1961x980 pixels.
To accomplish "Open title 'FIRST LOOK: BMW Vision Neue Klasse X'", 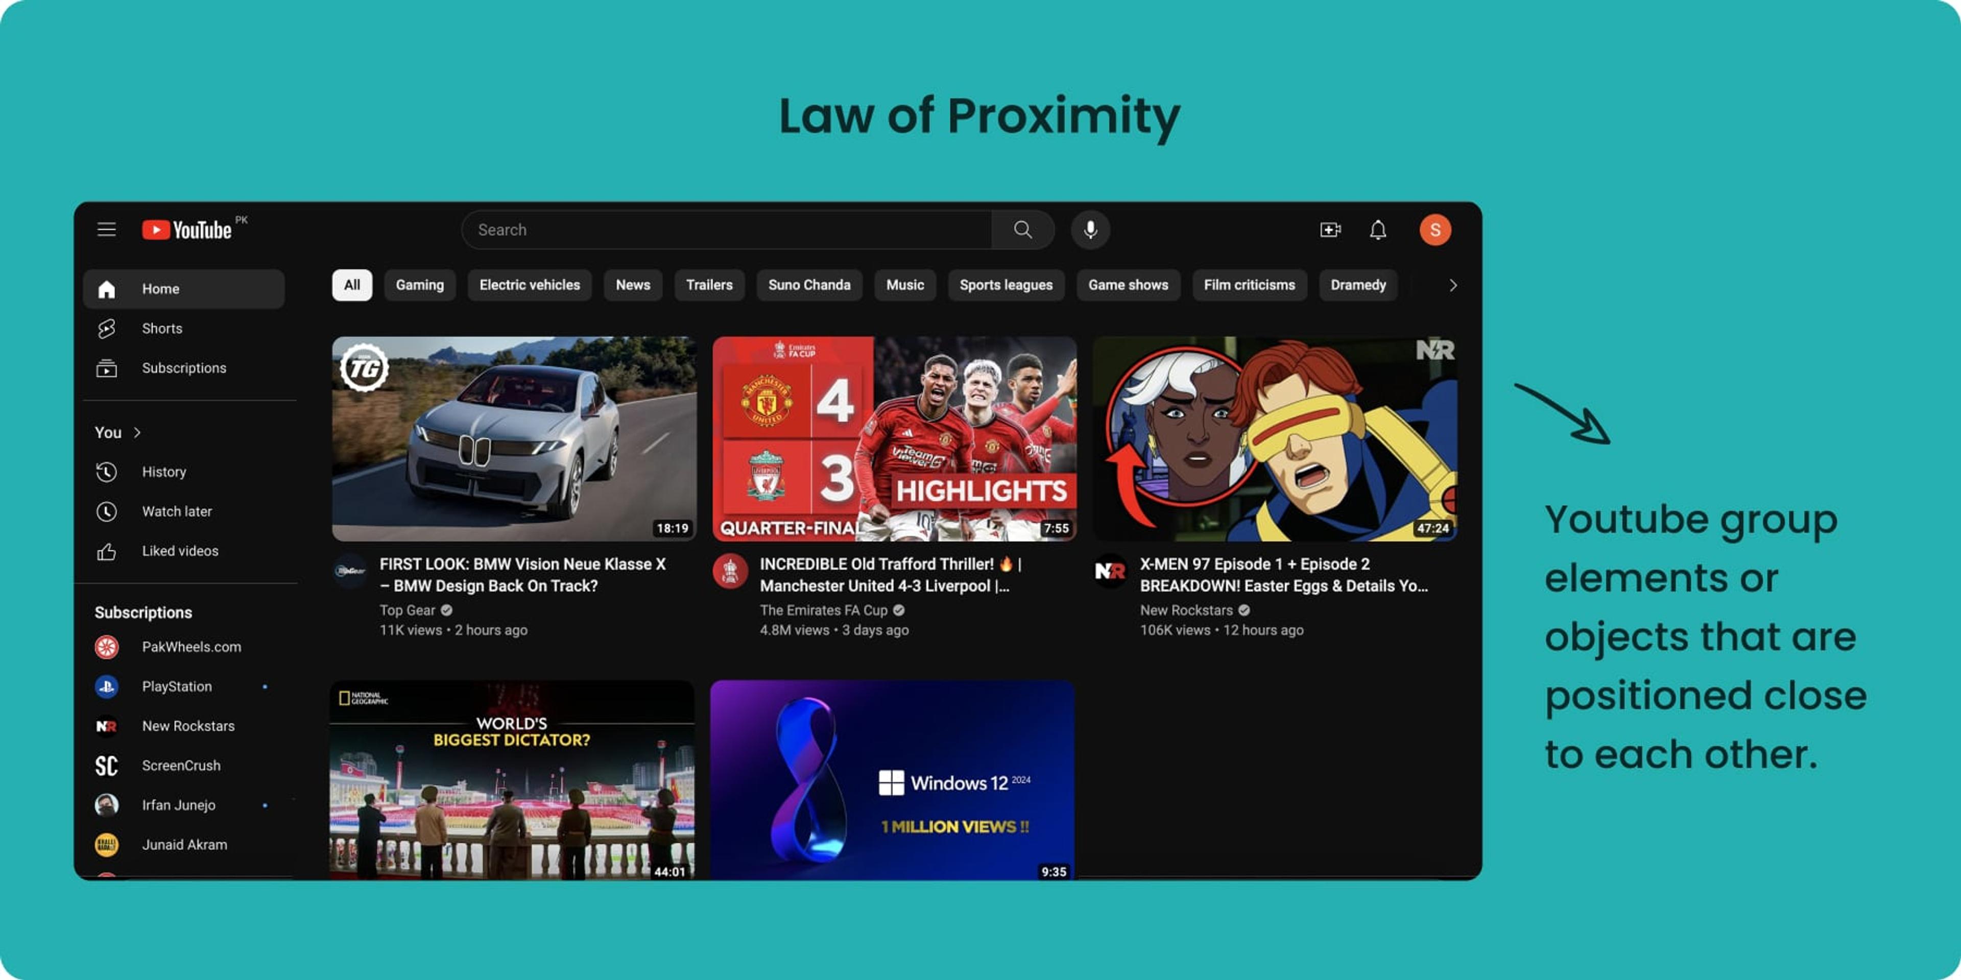I will coord(523,574).
